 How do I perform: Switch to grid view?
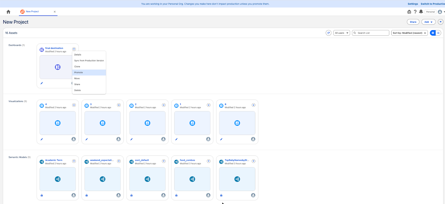click(x=433, y=33)
